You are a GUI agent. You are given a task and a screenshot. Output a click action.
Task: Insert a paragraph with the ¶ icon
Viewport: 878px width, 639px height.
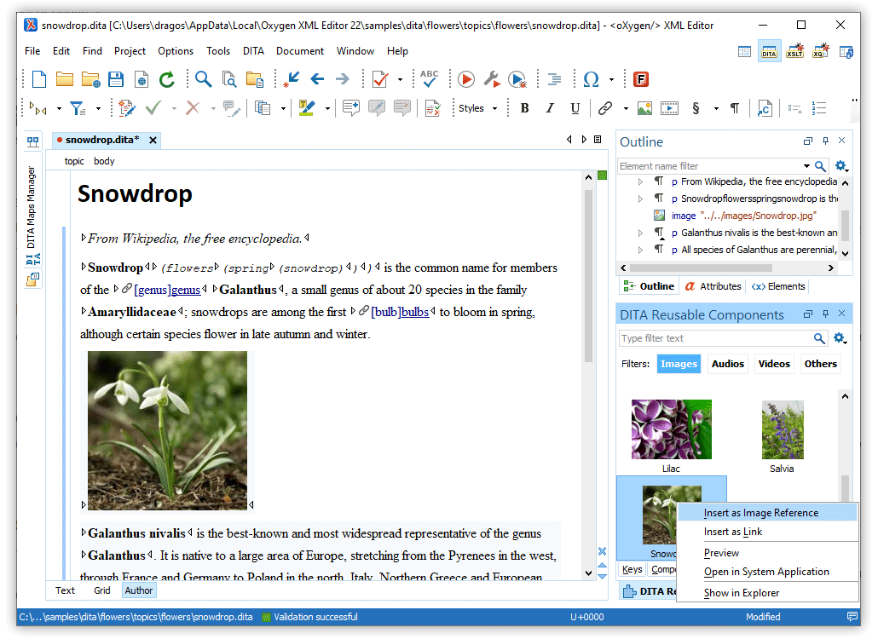735,108
